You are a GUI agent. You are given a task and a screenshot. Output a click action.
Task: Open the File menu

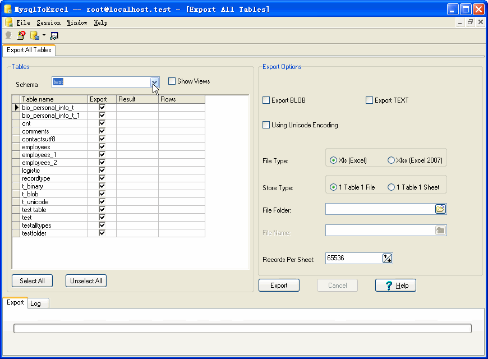tap(23, 23)
